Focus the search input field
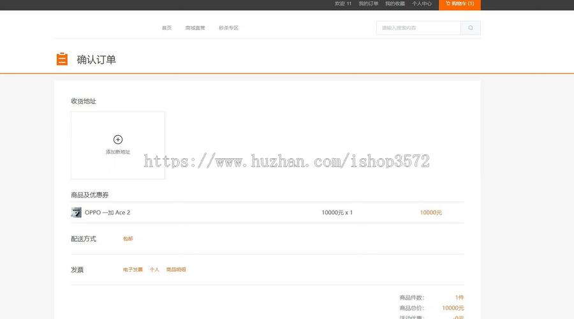The image size is (574, 319). pyautogui.click(x=418, y=28)
